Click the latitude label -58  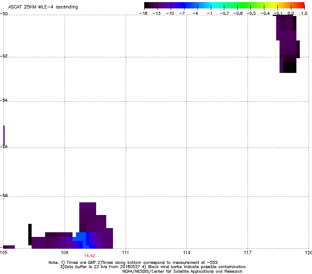coord(4,196)
